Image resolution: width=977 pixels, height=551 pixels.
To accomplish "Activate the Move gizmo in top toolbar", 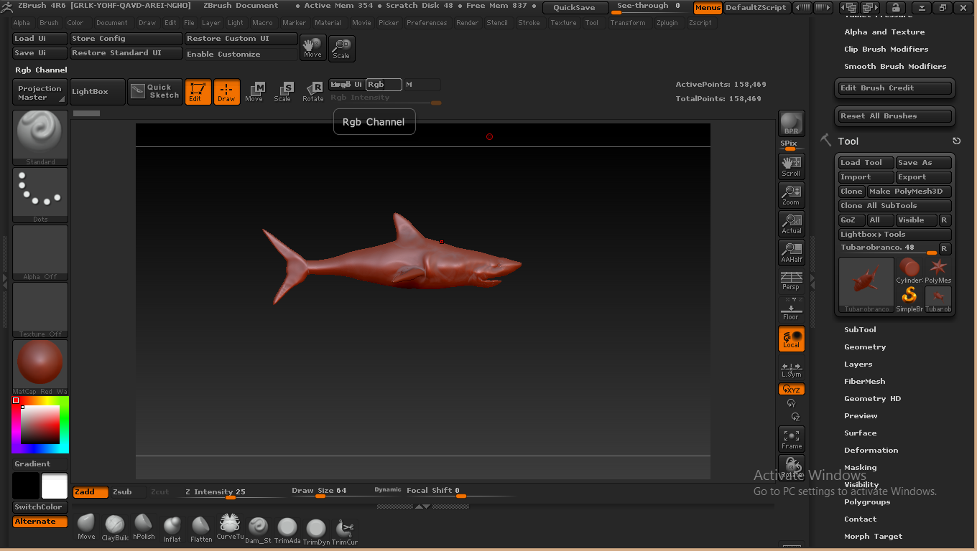I will (x=254, y=92).
